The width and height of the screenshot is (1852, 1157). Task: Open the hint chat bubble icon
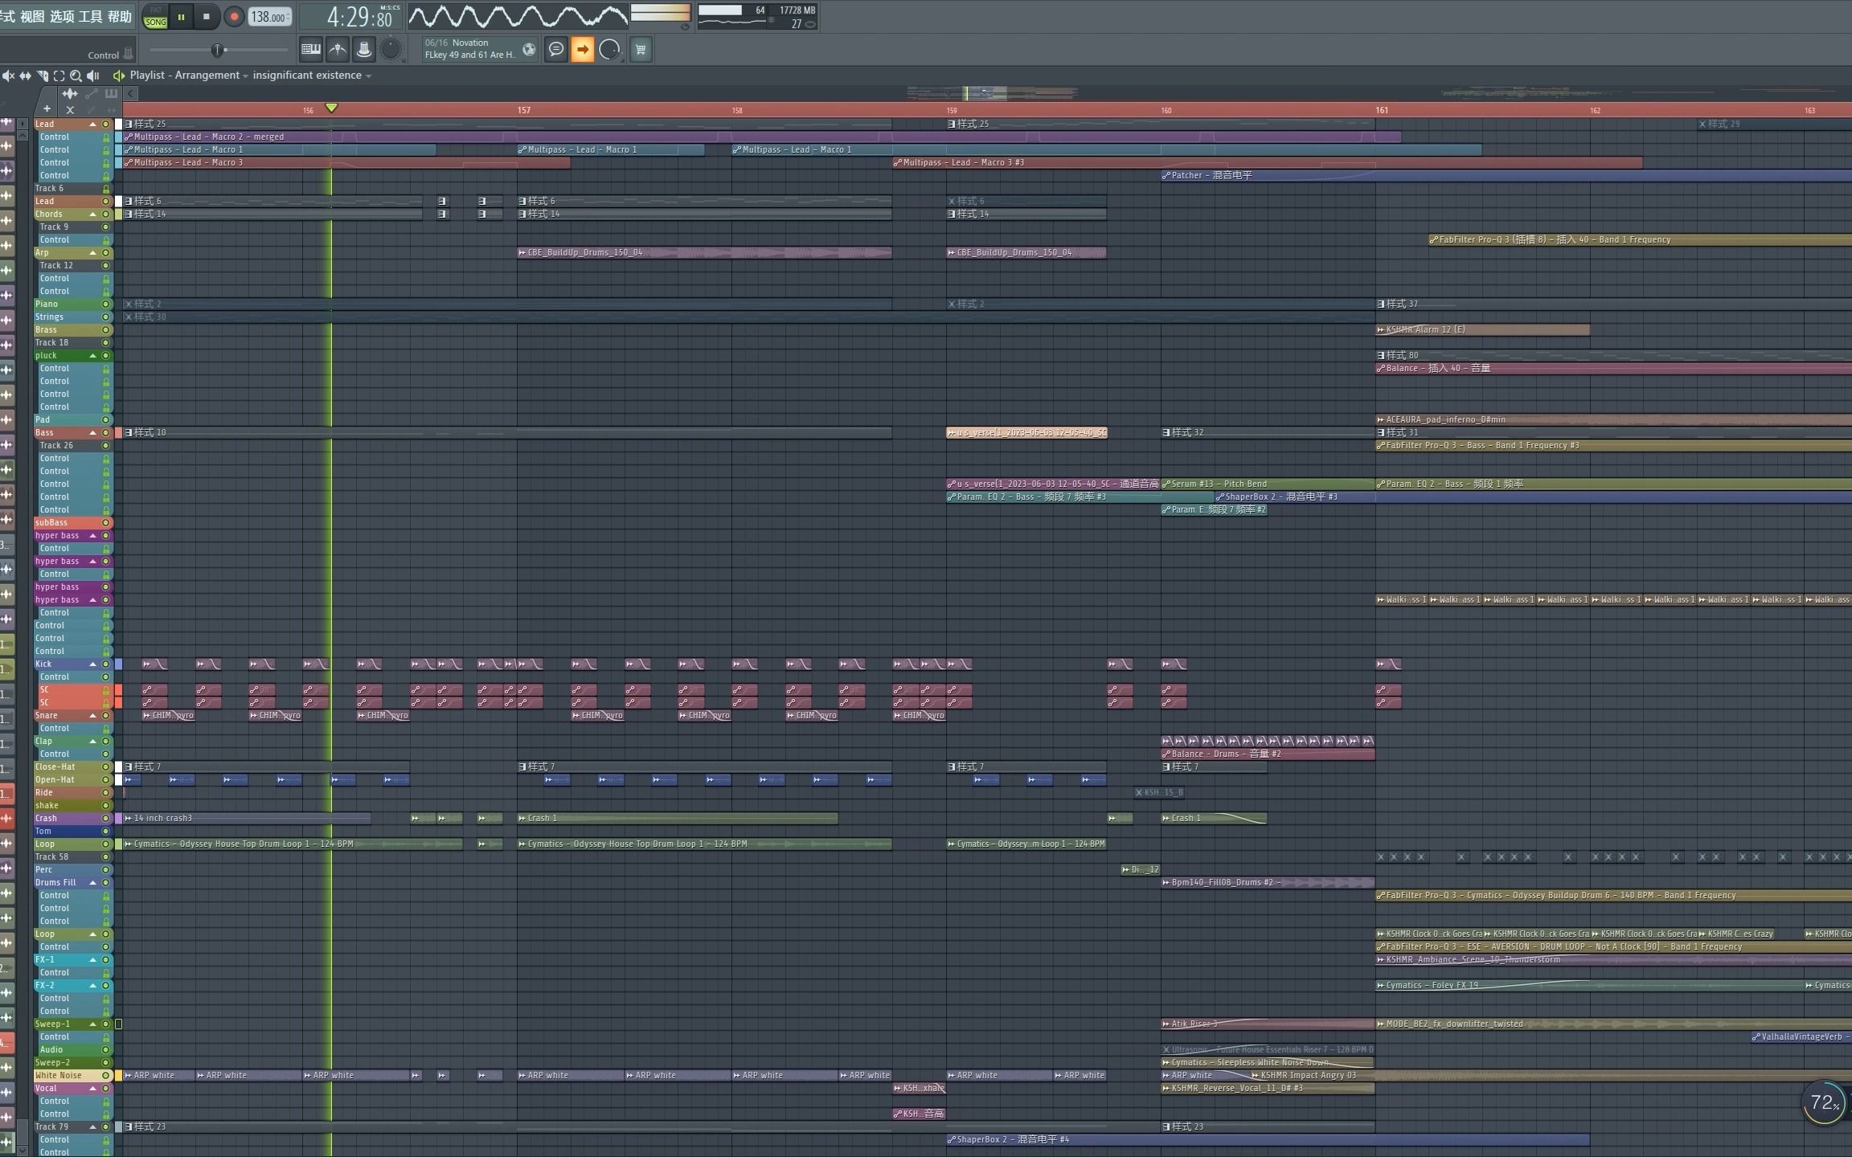click(555, 50)
